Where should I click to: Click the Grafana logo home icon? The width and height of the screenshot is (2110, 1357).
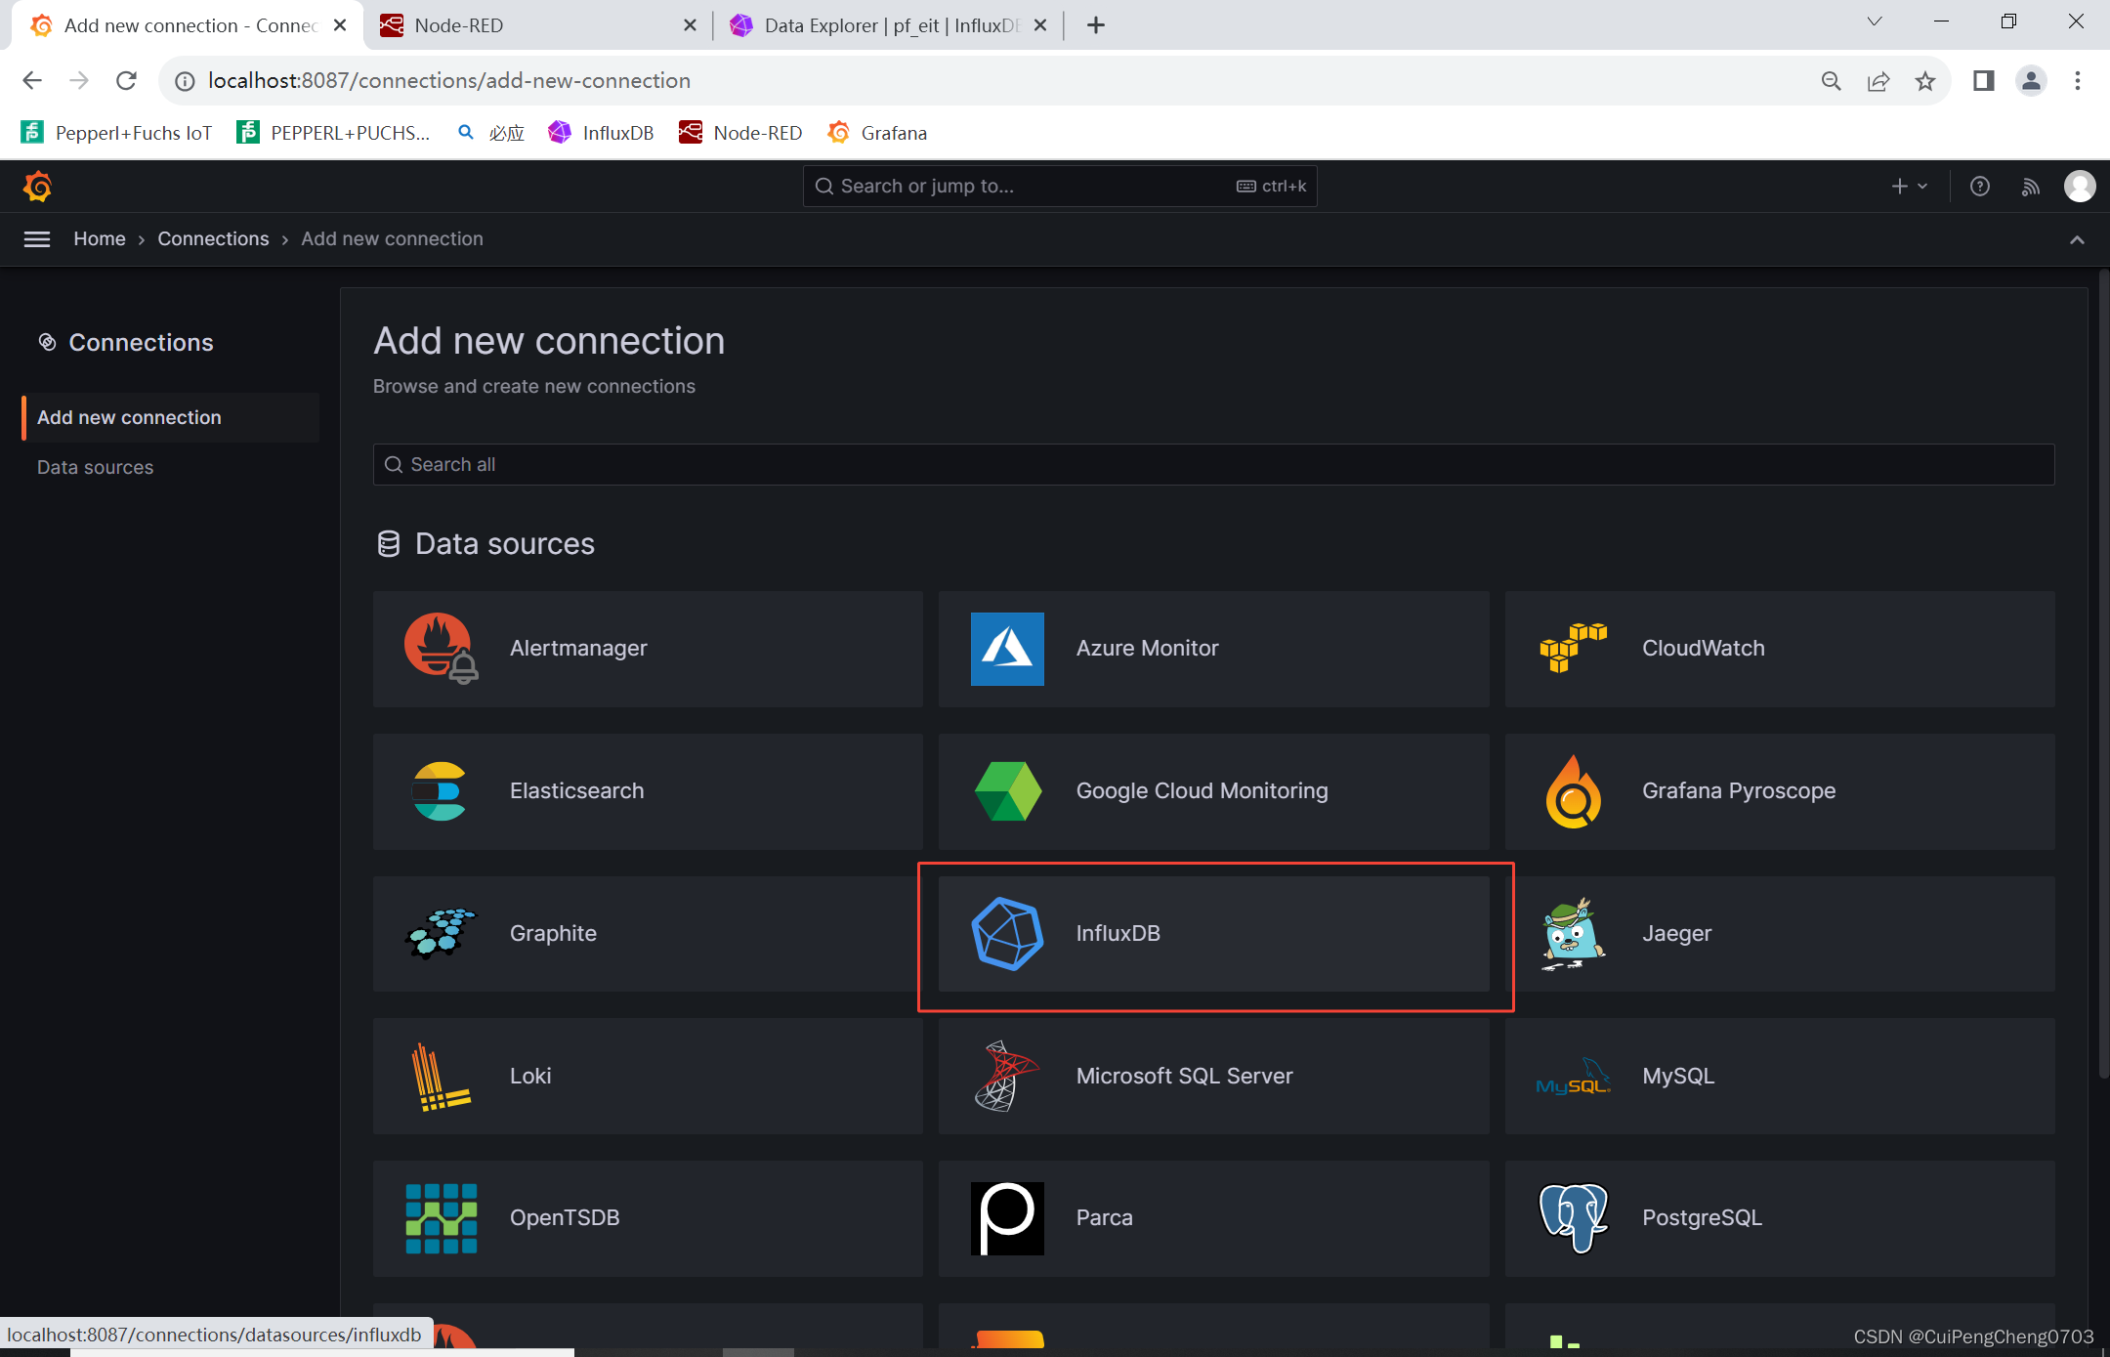[x=37, y=186]
